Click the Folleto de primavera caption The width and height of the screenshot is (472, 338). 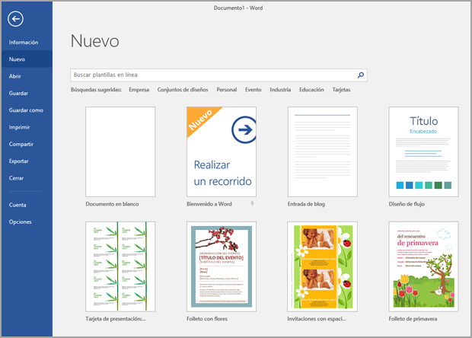click(413, 319)
